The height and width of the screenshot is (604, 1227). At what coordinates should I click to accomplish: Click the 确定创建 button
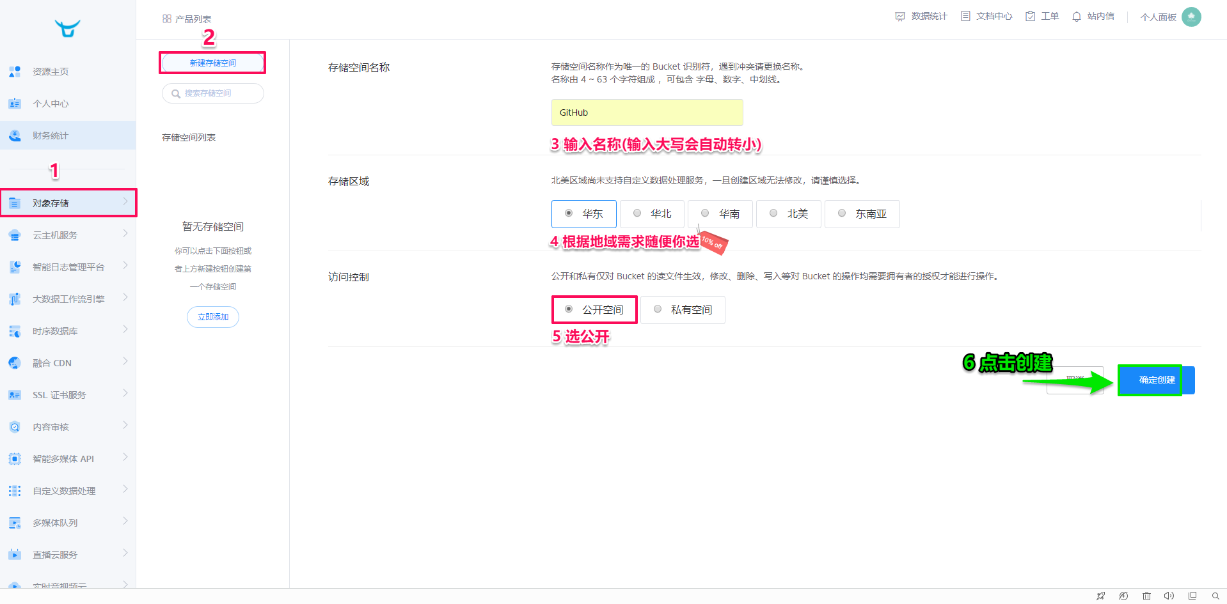(1157, 380)
